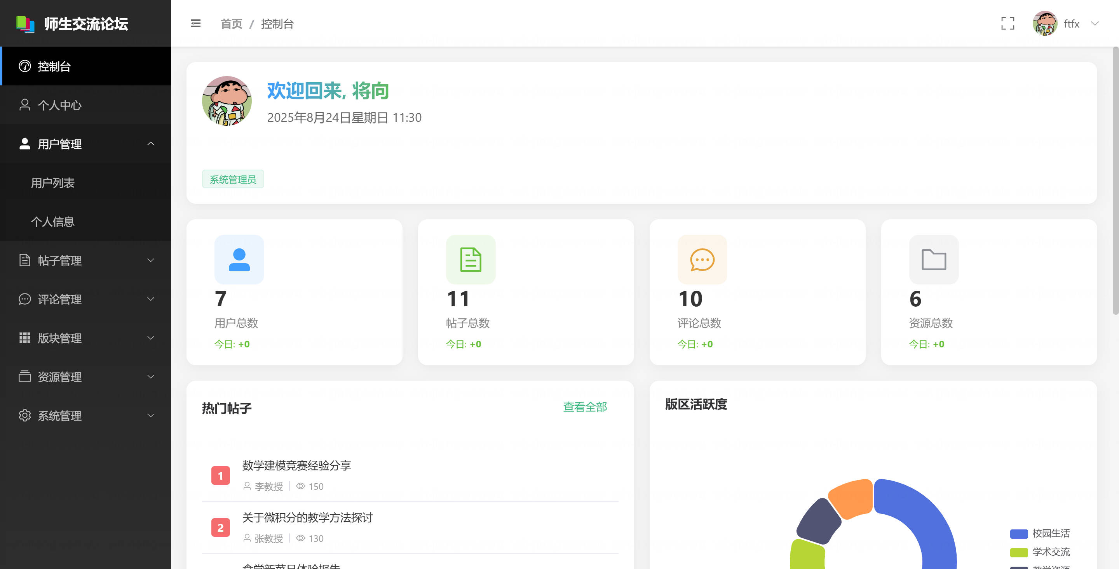Click the forum logo icon
The image size is (1119, 569).
[25, 24]
